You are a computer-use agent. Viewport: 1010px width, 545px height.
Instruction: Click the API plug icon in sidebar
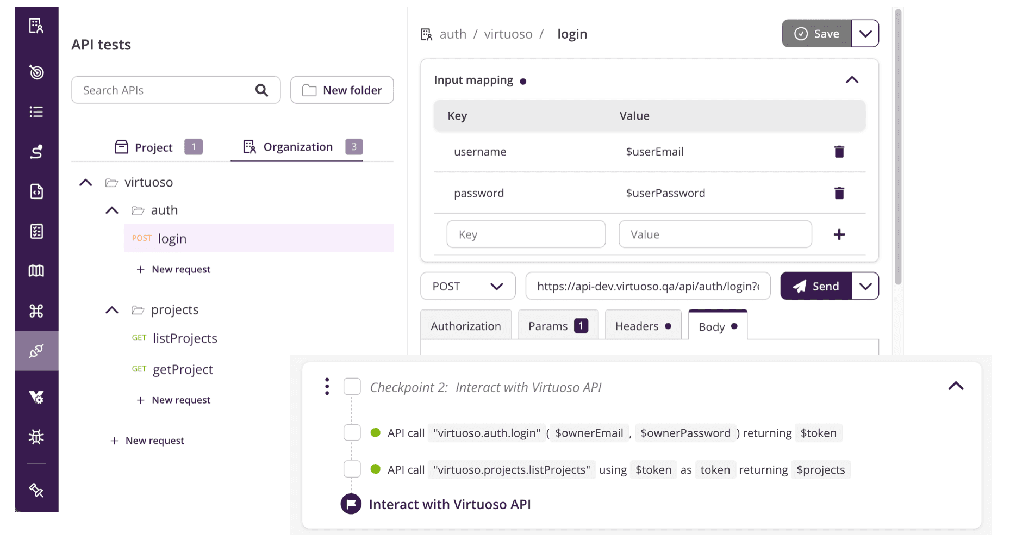36,351
